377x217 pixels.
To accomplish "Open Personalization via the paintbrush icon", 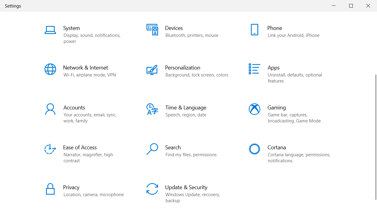I will tap(152, 70).
